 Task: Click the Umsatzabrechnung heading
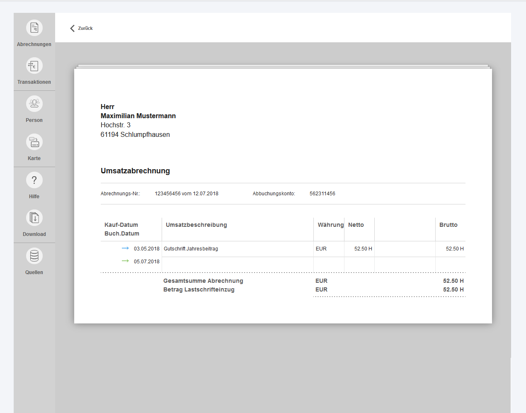pos(135,171)
